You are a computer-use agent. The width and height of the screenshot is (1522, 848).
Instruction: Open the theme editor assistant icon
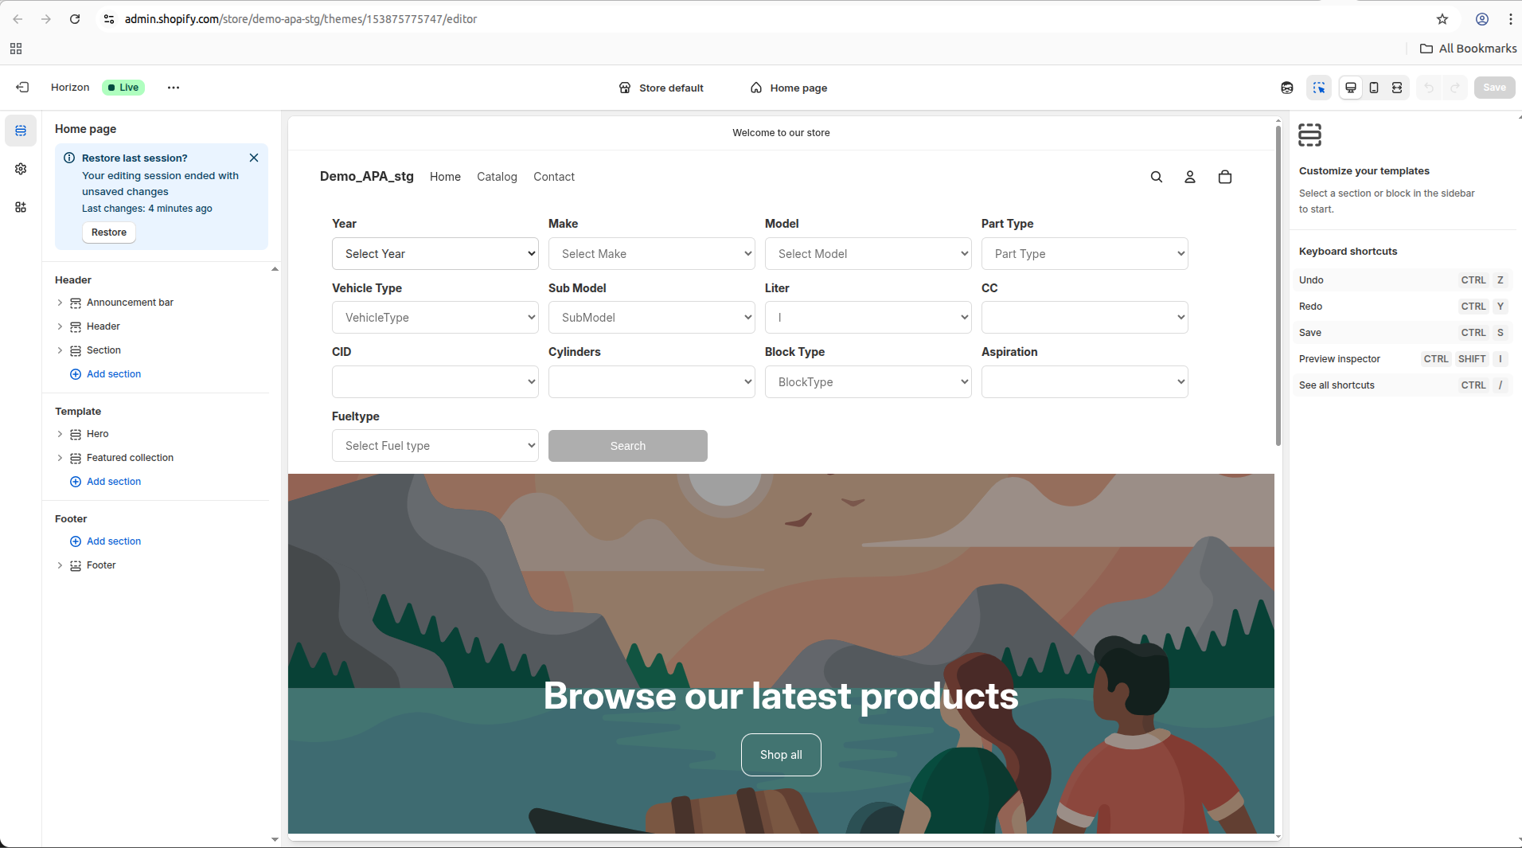pyautogui.click(x=1287, y=88)
